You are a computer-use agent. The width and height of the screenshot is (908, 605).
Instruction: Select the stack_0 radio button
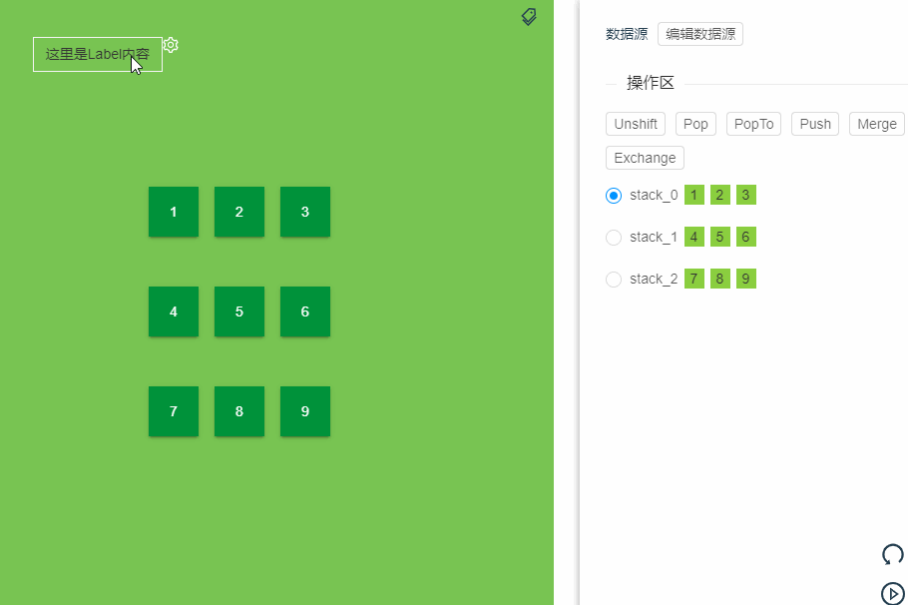click(614, 196)
